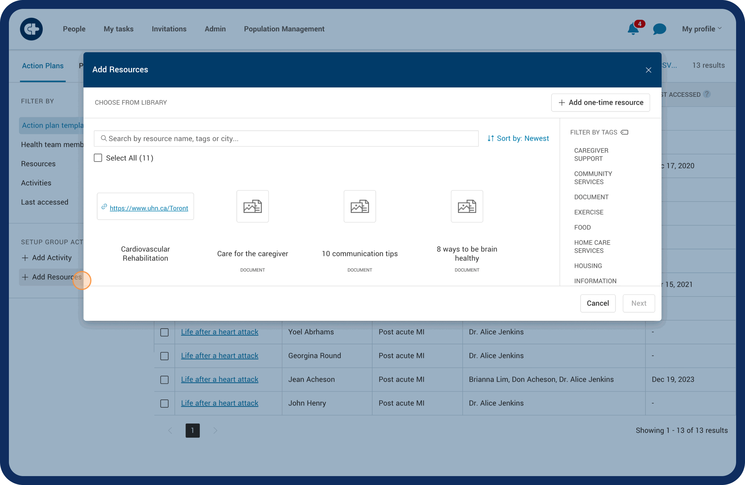The image size is (745, 485).
Task: Open the chat messages icon
Action: click(659, 29)
